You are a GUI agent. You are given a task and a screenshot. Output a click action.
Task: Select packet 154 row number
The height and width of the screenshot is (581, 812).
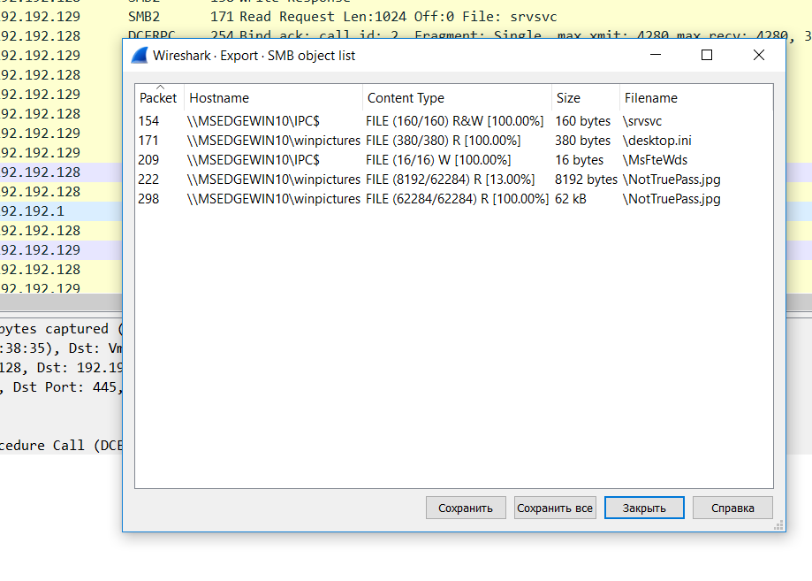click(148, 121)
